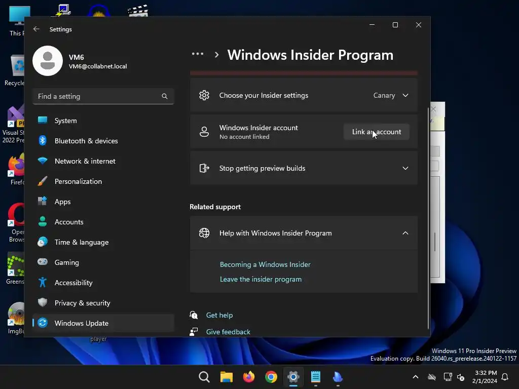
Task: Click the Link an account button
Action: (377, 132)
